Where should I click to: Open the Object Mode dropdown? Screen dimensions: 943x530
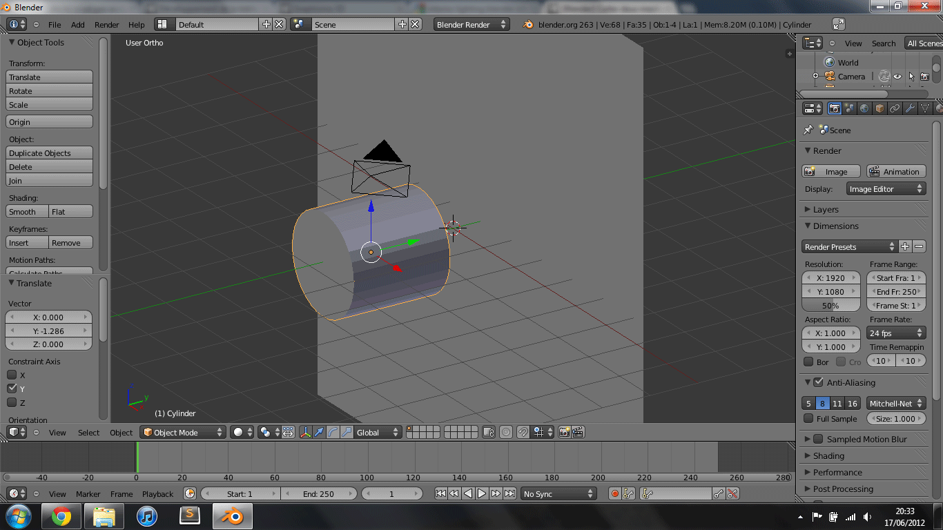[x=182, y=432]
